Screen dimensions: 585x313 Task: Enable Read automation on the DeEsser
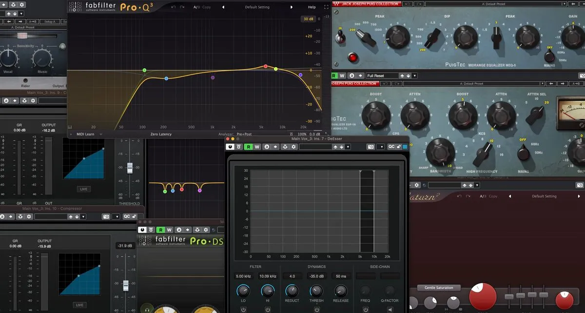click(248, 147)
